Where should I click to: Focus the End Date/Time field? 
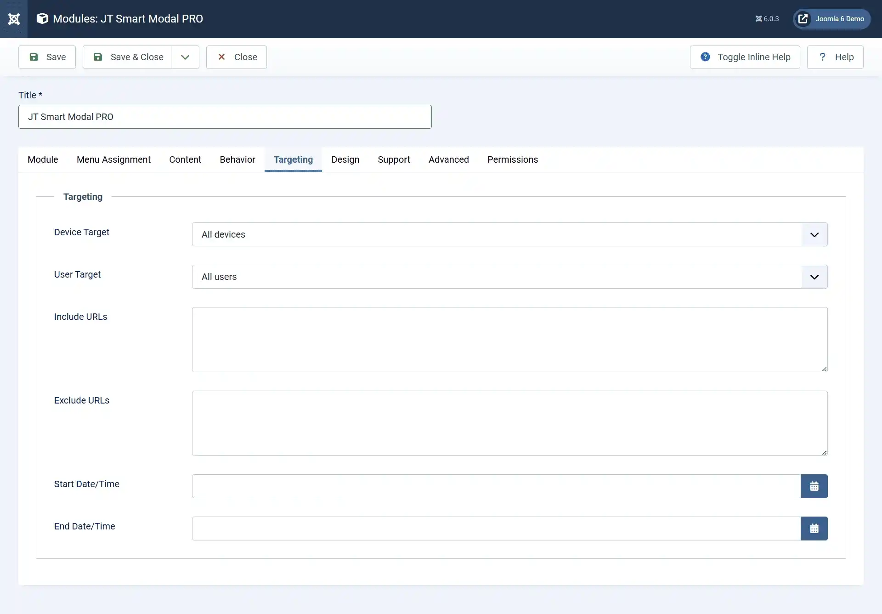[x=496, y=529]
